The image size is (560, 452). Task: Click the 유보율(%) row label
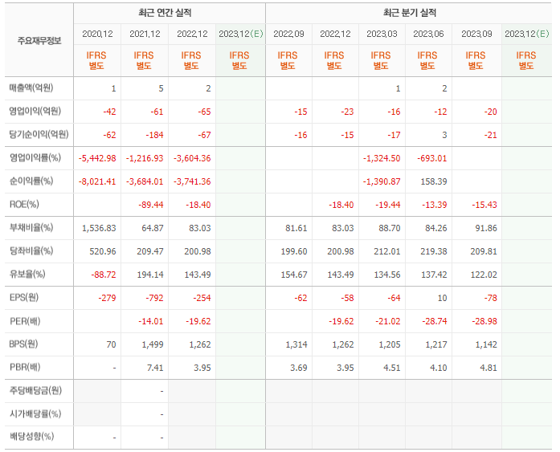(27, 275)
